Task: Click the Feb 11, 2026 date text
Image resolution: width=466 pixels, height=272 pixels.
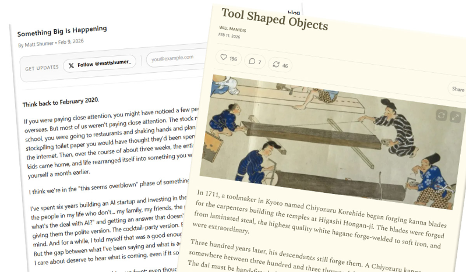Action: click(x=229, y=36)
